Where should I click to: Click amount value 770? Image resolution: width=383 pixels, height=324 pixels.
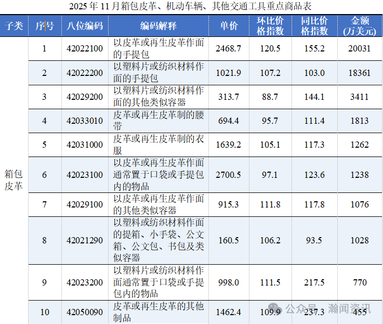(360, 282)
